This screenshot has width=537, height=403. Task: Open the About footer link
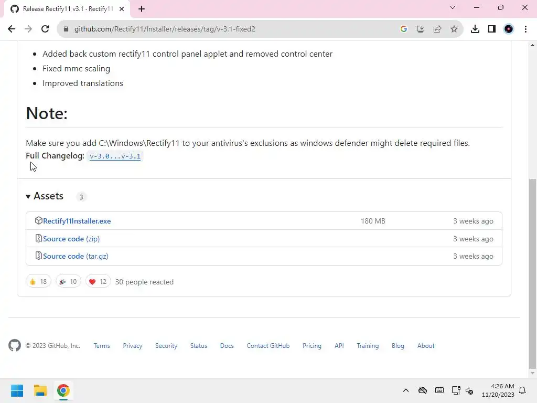pyautogui.click(x=426, y=346)
